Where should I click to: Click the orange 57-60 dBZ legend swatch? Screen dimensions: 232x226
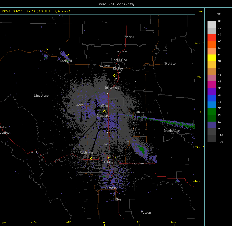[212, 44]
